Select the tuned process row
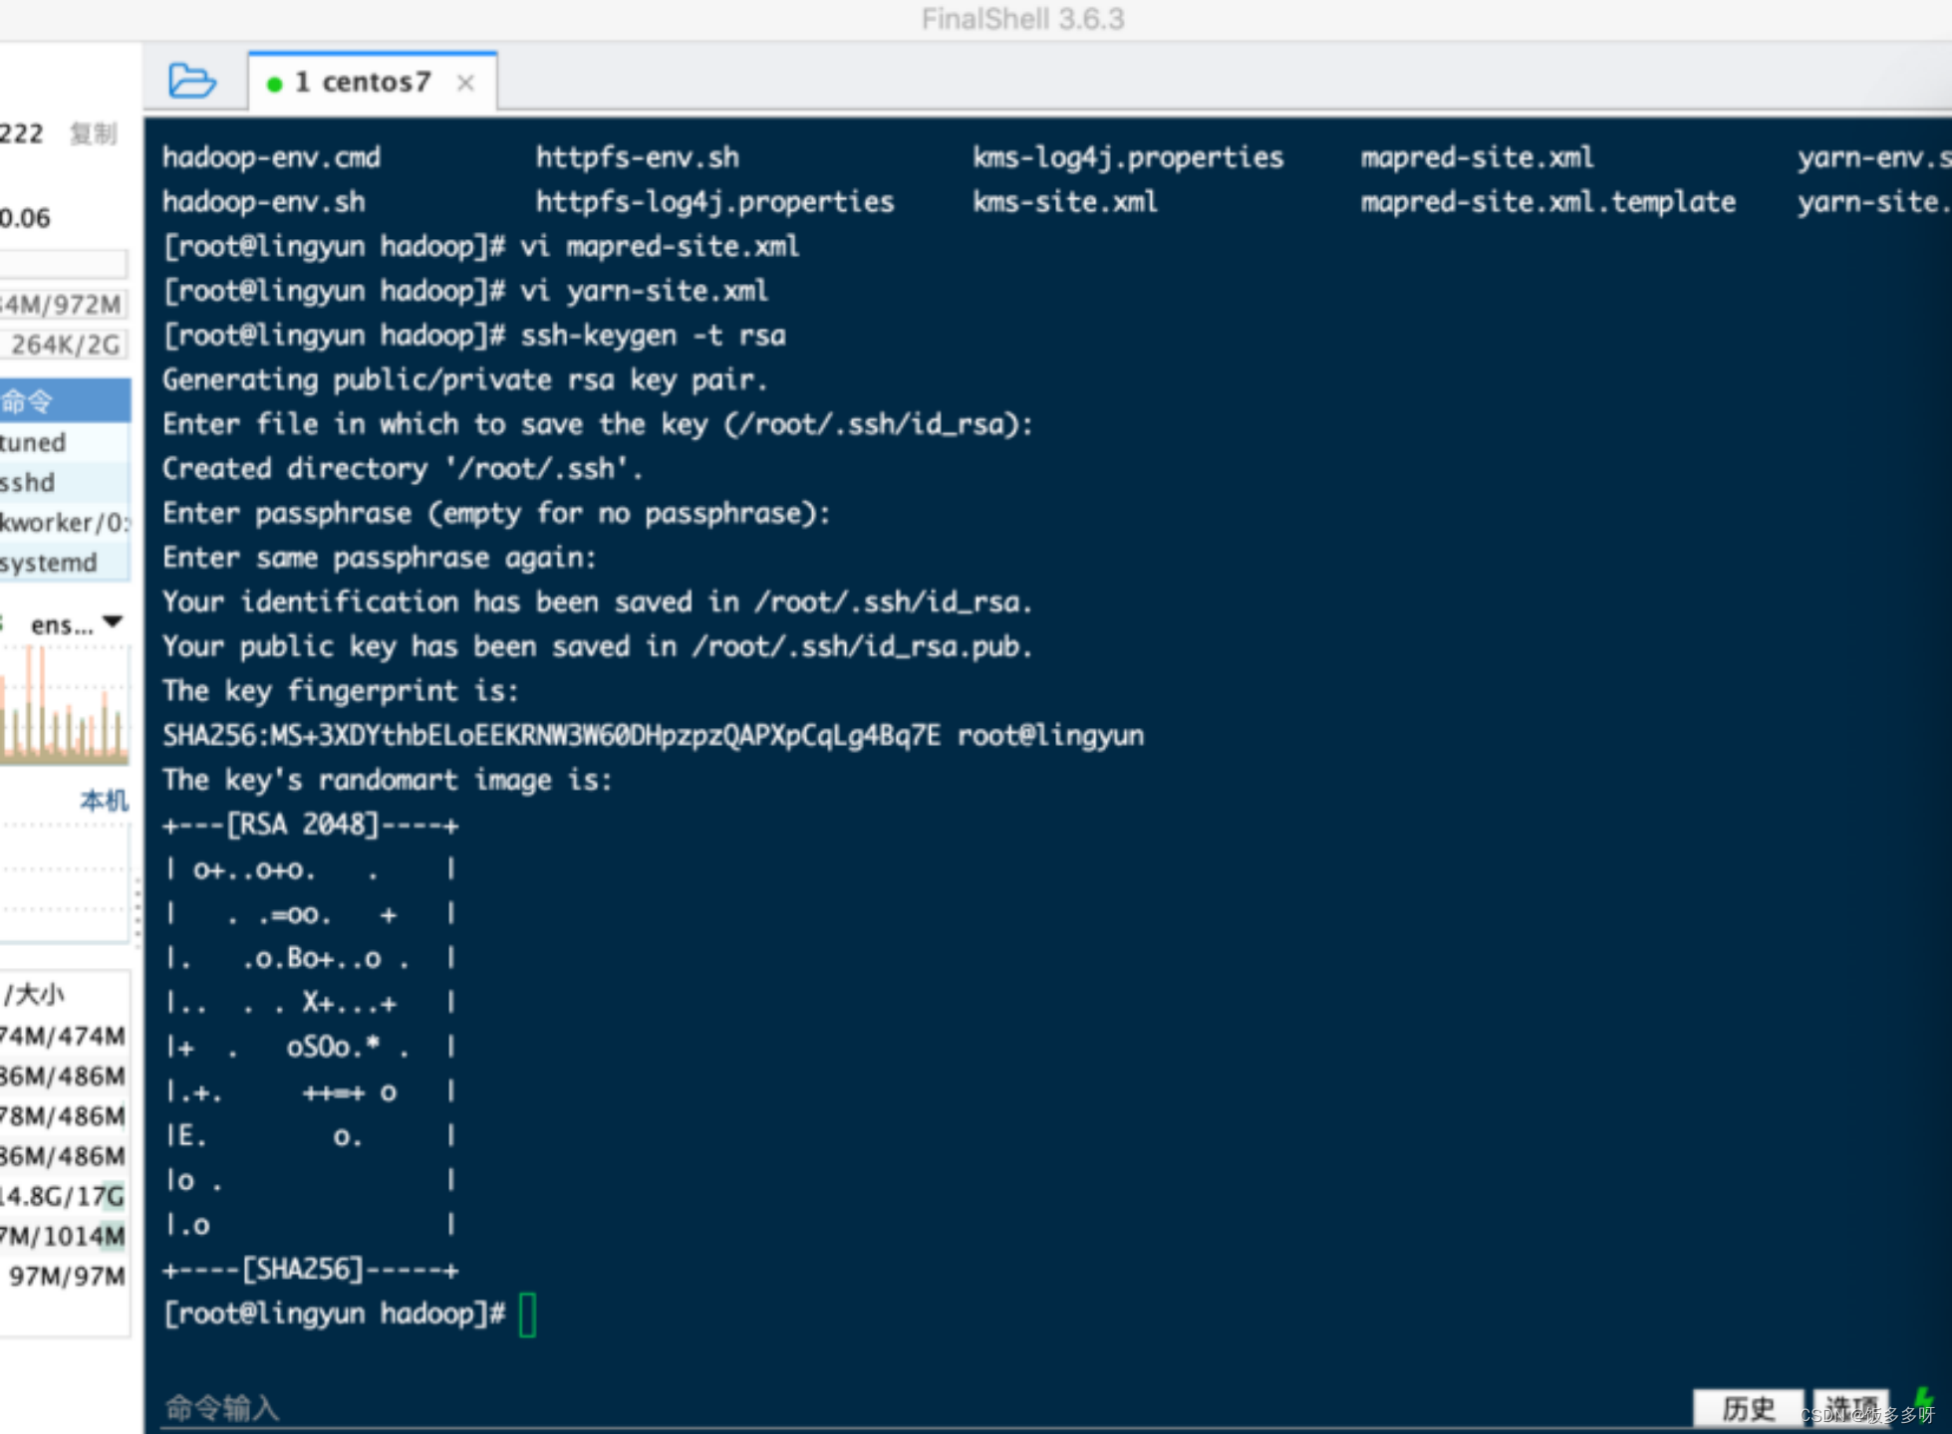 [x=65, y=442]
